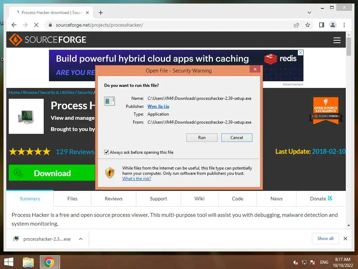
Task: Click the padlock site info icon
Action: click(50, 25)
